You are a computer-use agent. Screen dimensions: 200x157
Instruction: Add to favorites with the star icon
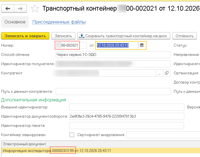point(35,9)
